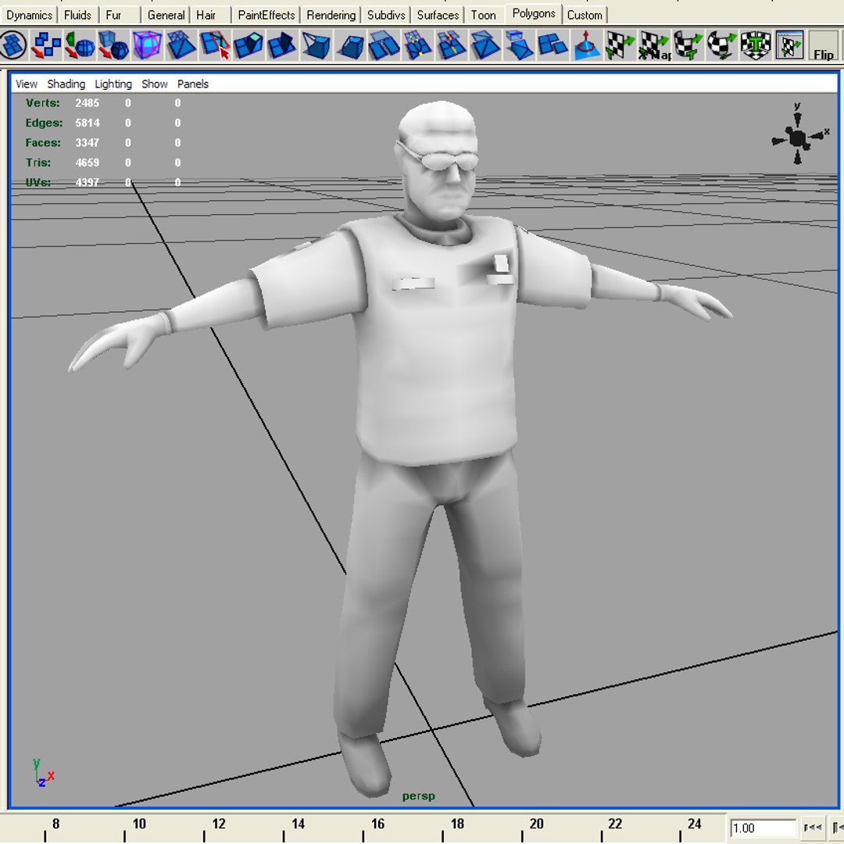Switch to the Dynamics shelf tab
The height and width of the screenshot is (844, 844).
pyautogui.click(x=29, y=15)
